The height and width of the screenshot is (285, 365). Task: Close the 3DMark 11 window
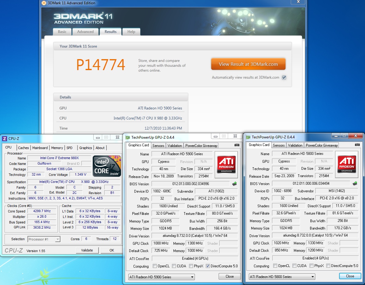coord(299,2)
